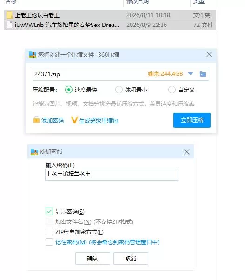Click the 2026/8/11 10:18 date cell
Screen dimensions: 245x280
coord(148,15)
